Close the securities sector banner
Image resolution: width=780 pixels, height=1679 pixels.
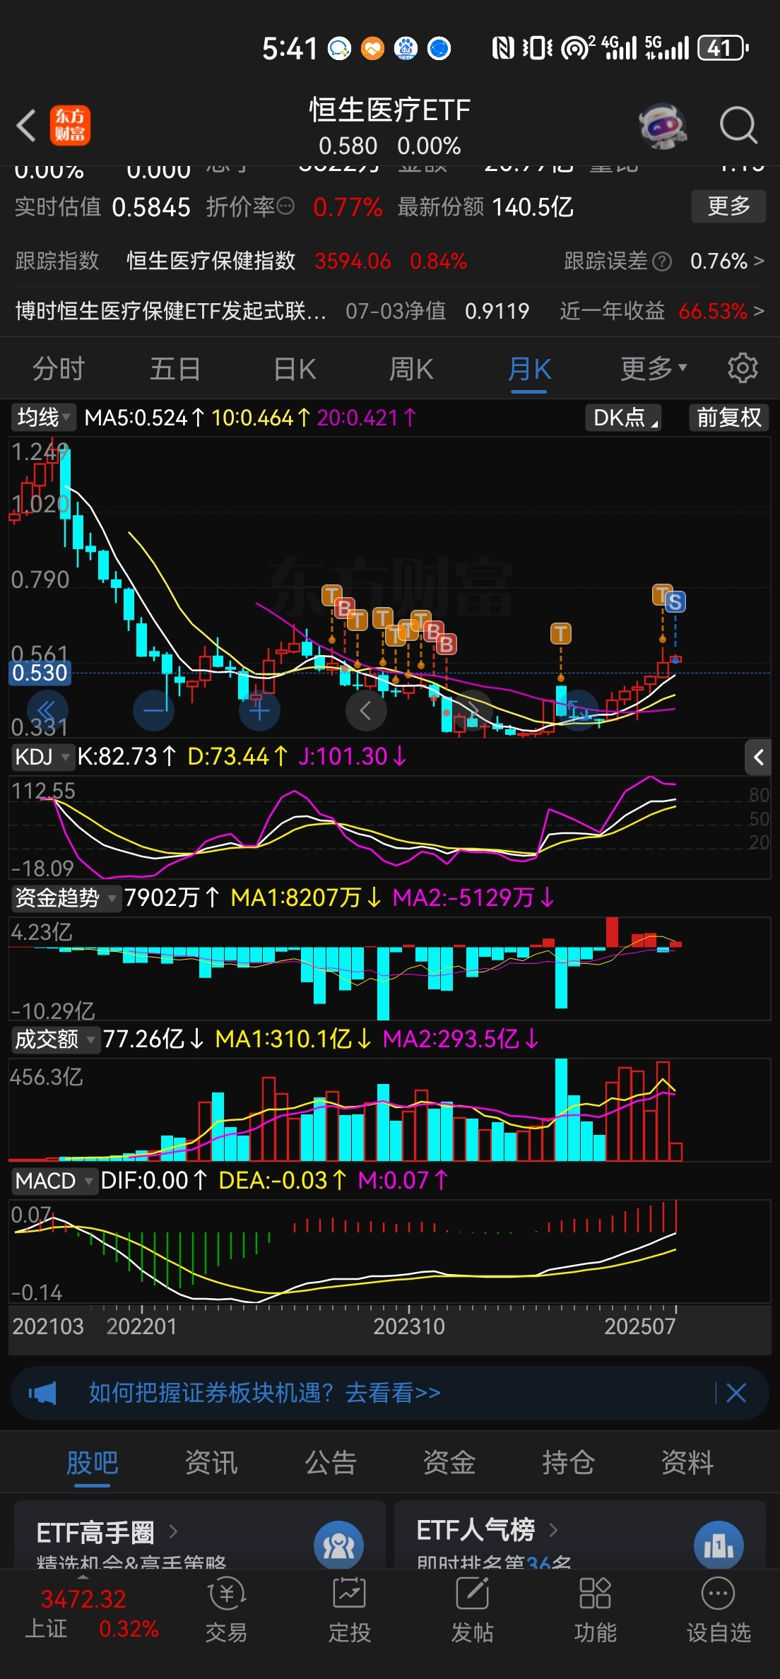pyautogui.click(x=736, y=1393)
